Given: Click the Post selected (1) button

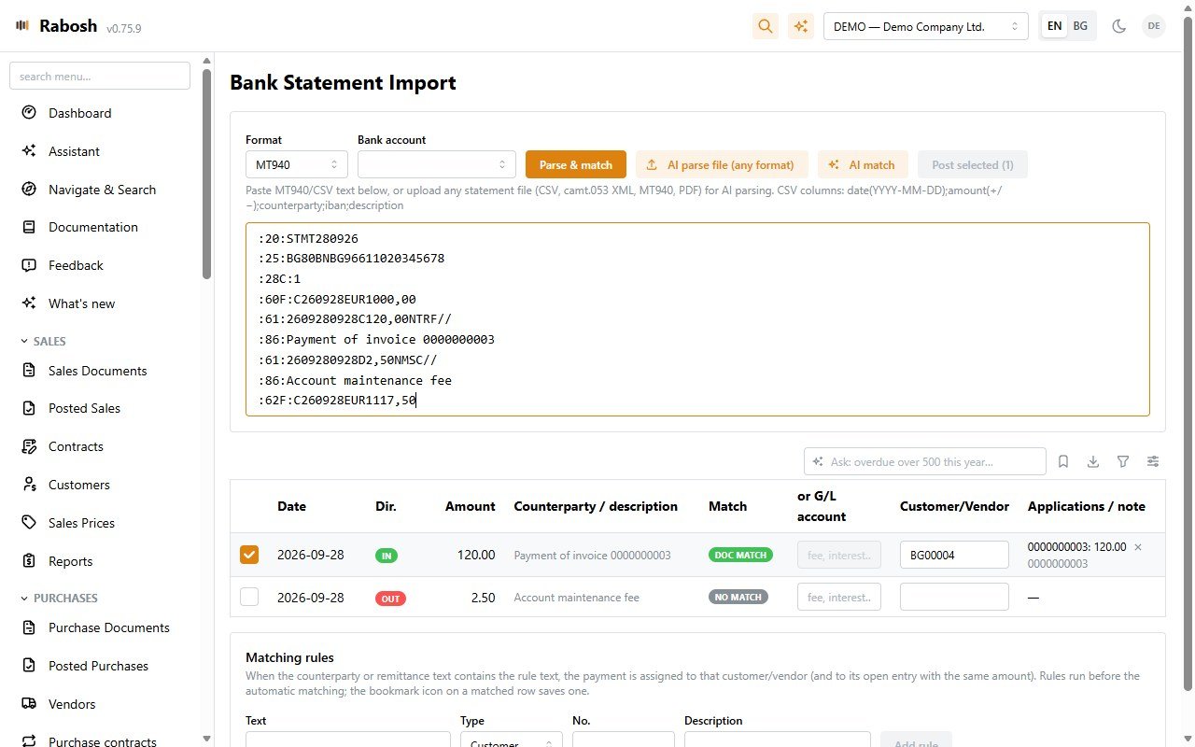Looking at the screenshot, I should click(973, 164).
